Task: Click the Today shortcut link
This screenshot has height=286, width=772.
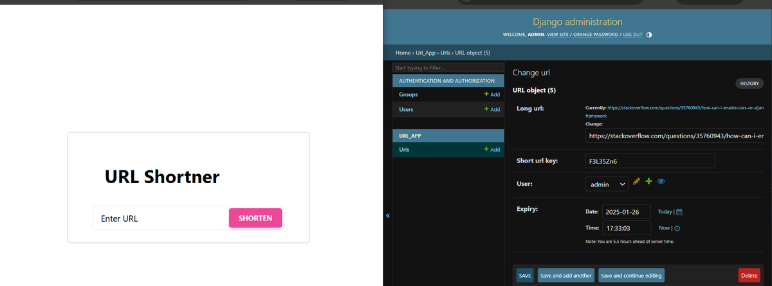Action: [x=664, y=212]
